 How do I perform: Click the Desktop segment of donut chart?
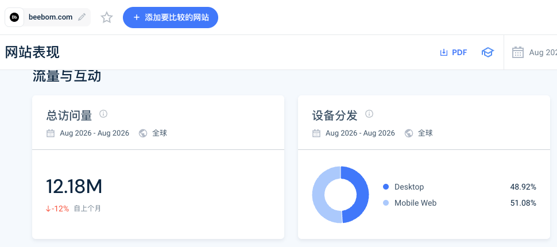coord(362,195)
